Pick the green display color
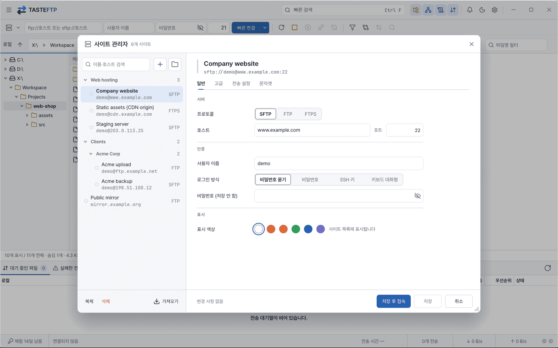Viewport: 558px width, 348px height. coord(296,229)
